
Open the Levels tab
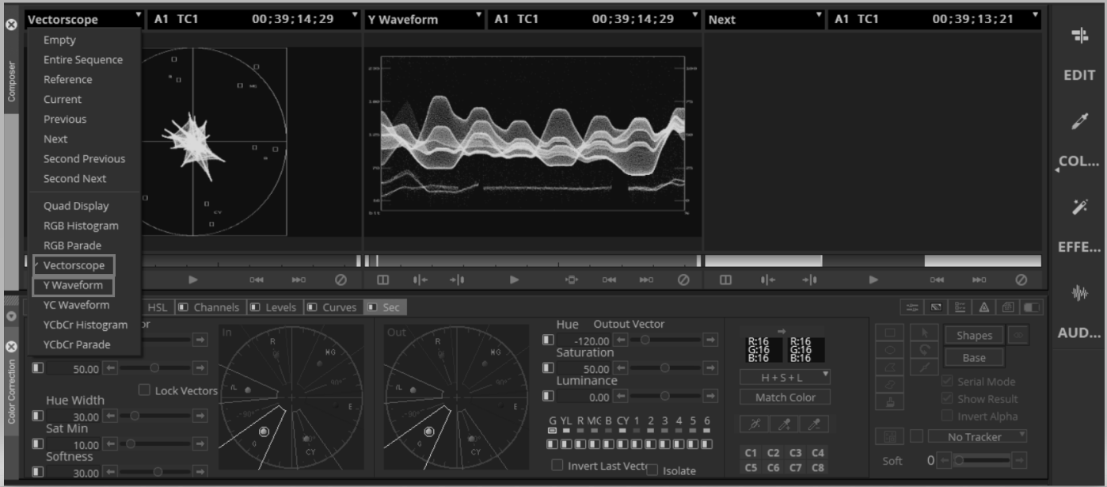click(274, 307)
